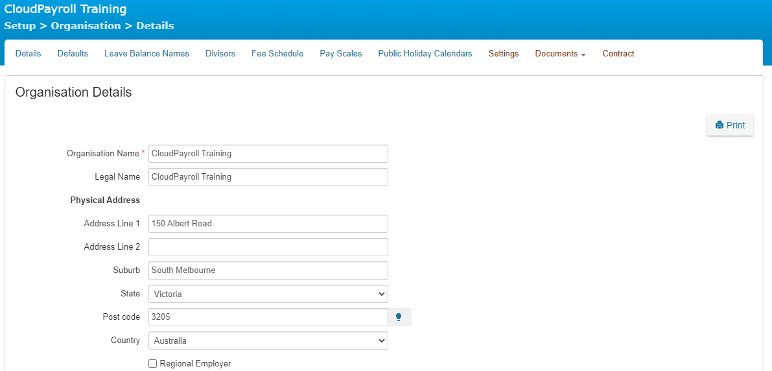Tick the Regional Employer checkbox

(152, 364)
